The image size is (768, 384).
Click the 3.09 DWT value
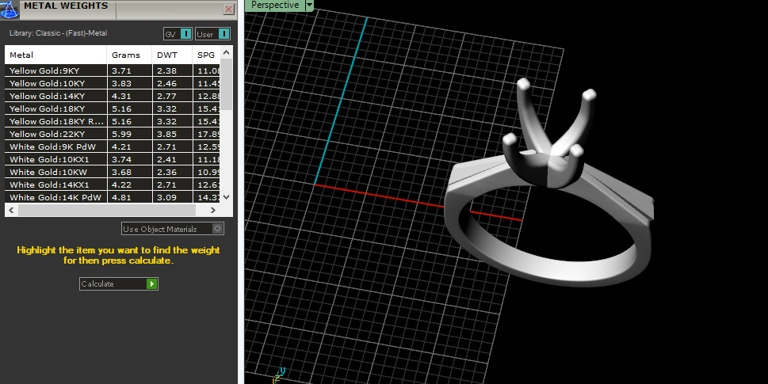(x=167, y=197)
